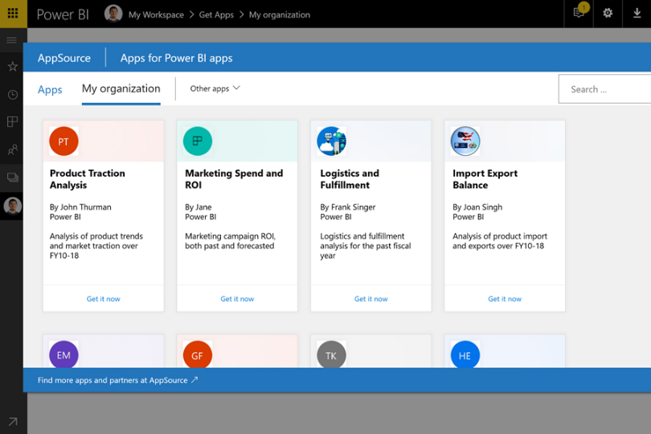Click the Marketing Spend teal icon
Image resolution: width=651 pixels, height=434 pixels.
pyautogui.click(x=198, y=141)
